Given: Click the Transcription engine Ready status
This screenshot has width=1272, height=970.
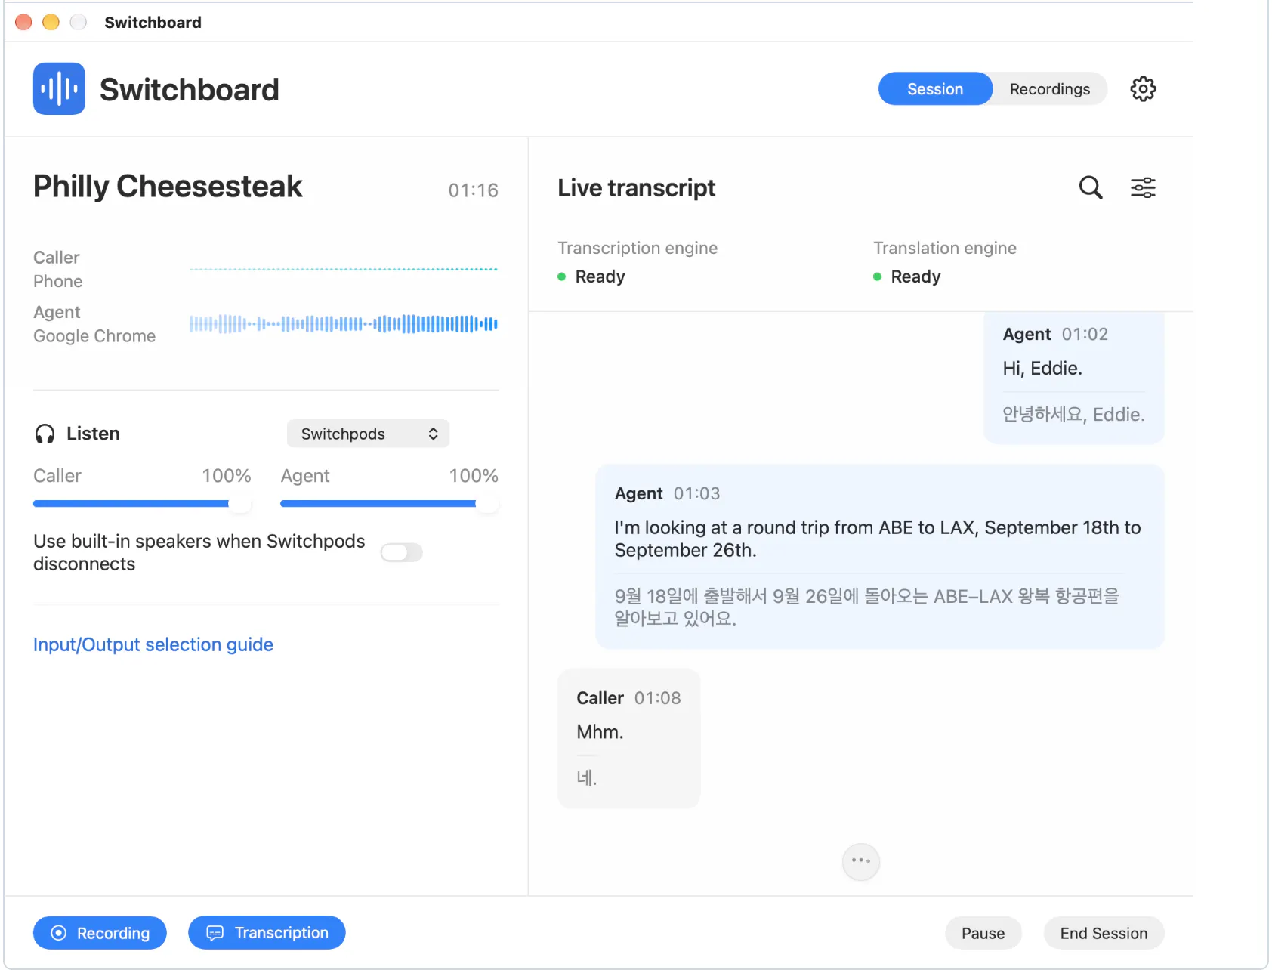Looking at the screenshot, I should click(x=591, y=276).
